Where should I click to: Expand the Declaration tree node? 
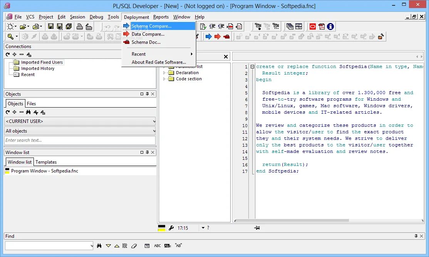click(164, 73)
